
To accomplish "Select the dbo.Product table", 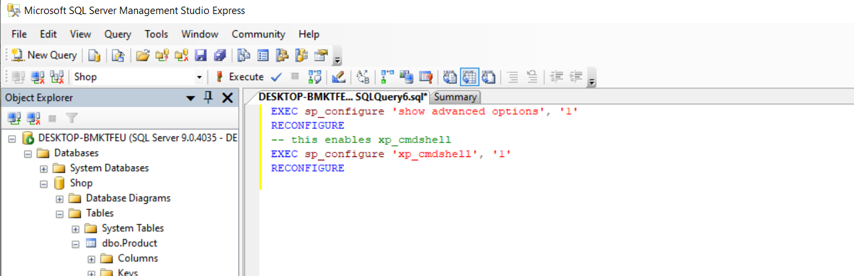I will [129, 243].
